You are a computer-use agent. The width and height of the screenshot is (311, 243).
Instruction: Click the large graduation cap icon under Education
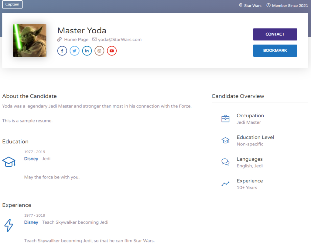(9, 162)
